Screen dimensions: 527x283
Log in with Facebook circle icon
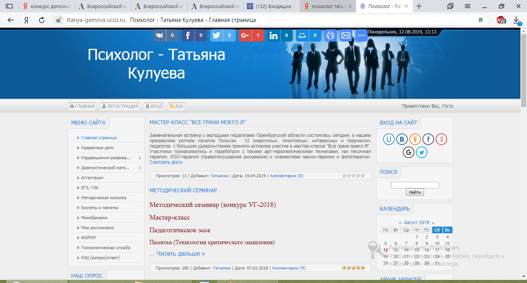pos(428,139)
